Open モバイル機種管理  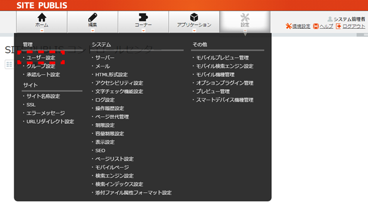click(215, 74)
